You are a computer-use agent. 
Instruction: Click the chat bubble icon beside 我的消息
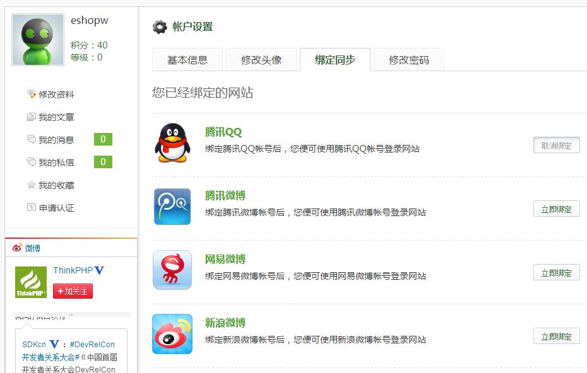(31, 139)
